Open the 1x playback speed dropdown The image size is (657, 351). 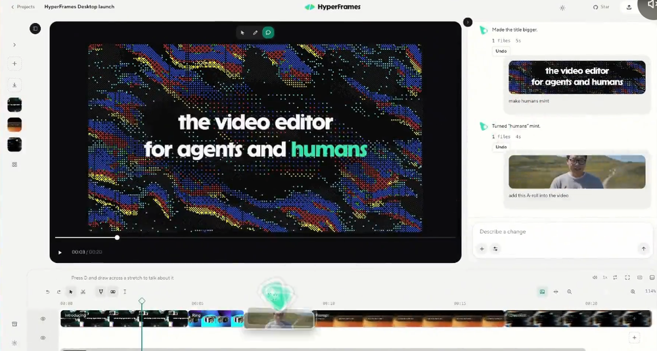pyautogui.click(x=605, y=278)
